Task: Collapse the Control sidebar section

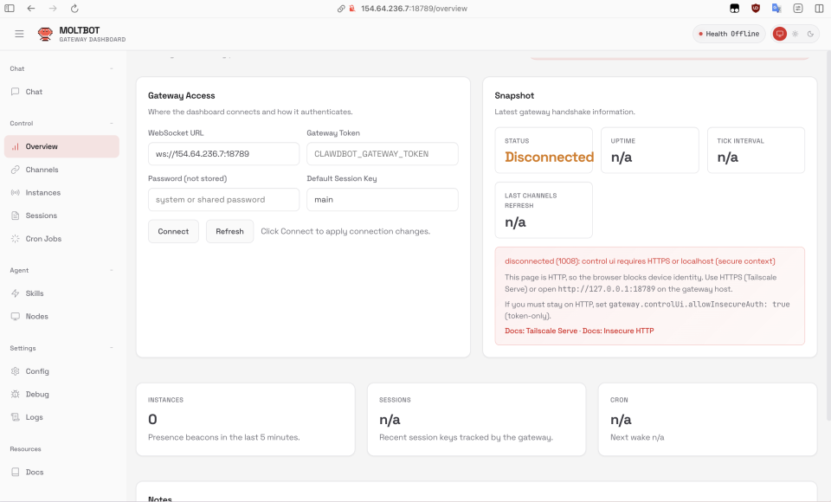Action: (112, 123)
